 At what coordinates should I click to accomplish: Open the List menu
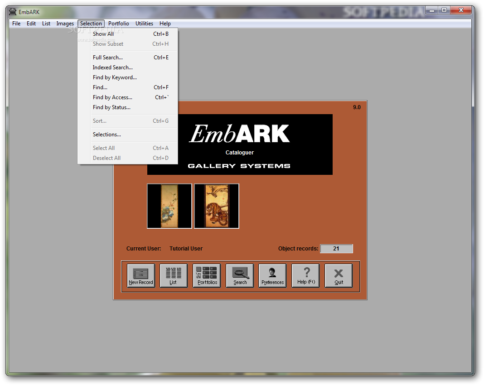pos(46,24)
